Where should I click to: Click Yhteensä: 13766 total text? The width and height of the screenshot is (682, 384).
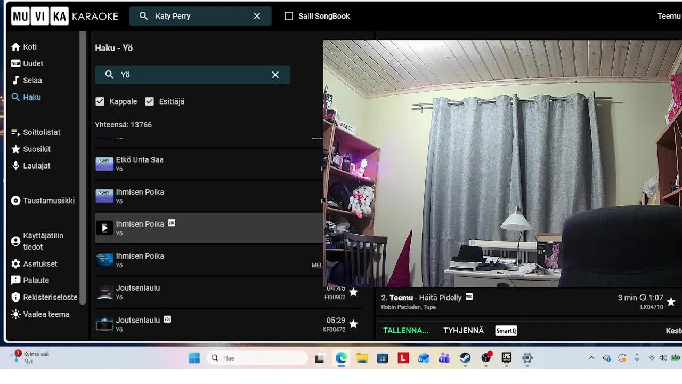point(123,125)
